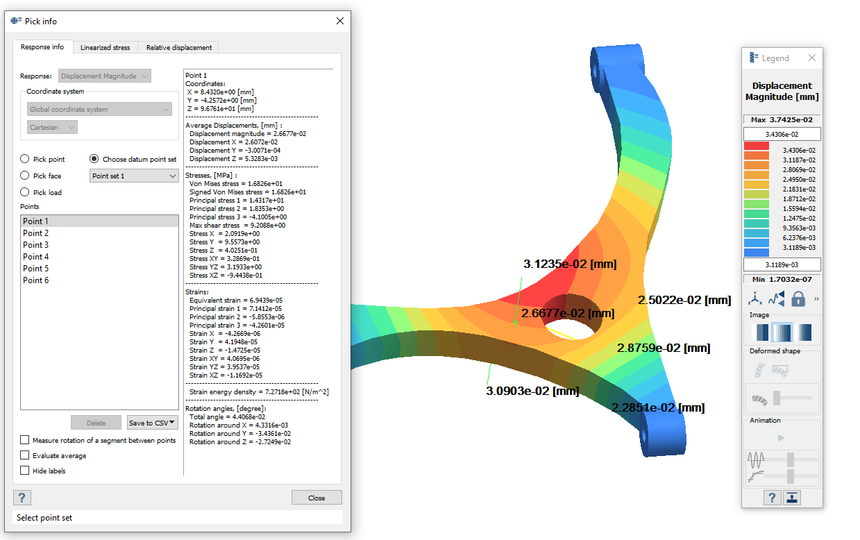Click the help button in Legend panel
Image resolution: width=860 pixels, height=540 pixels.
click(x=772, y=498)
